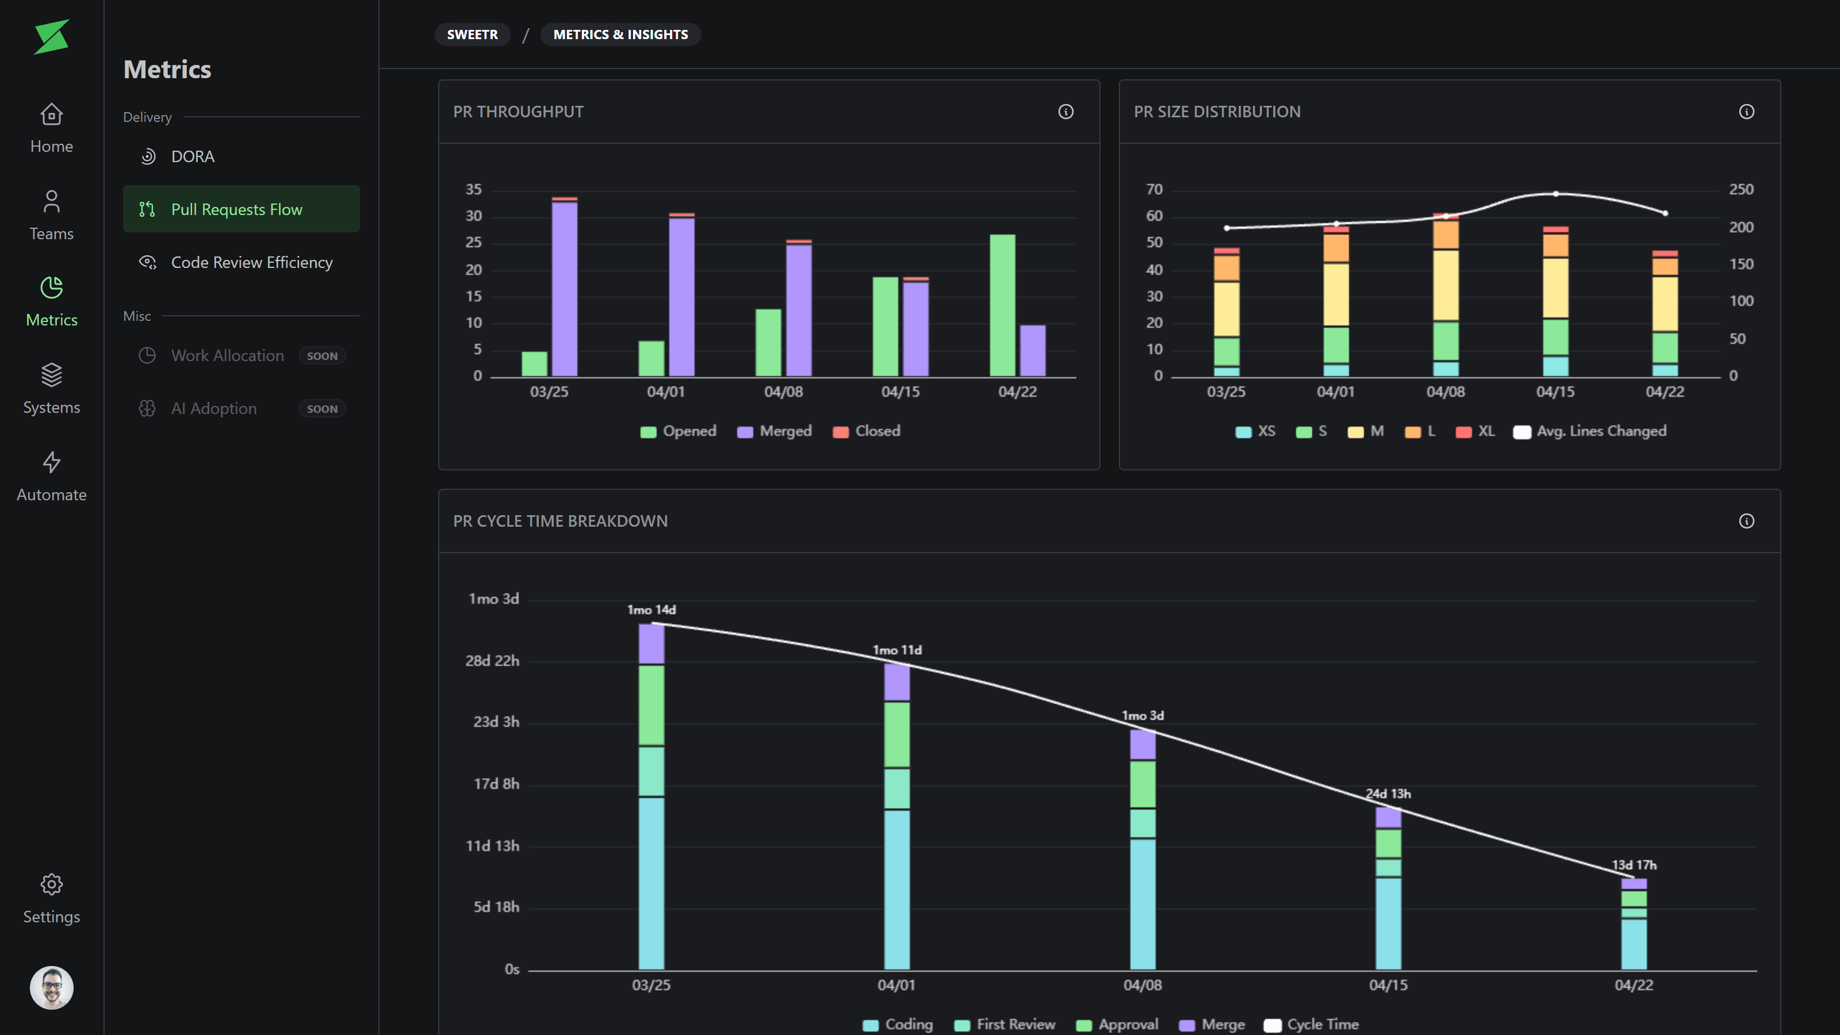Click the Sweetr logo icon

point(51,36)
